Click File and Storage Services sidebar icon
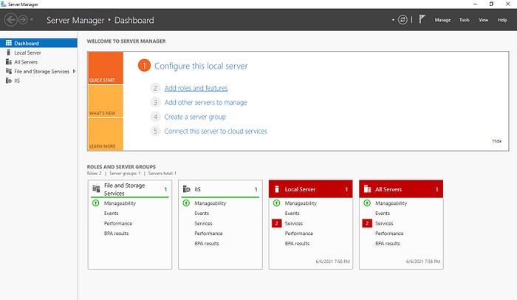Screen dimensions: 517x300 9,71
